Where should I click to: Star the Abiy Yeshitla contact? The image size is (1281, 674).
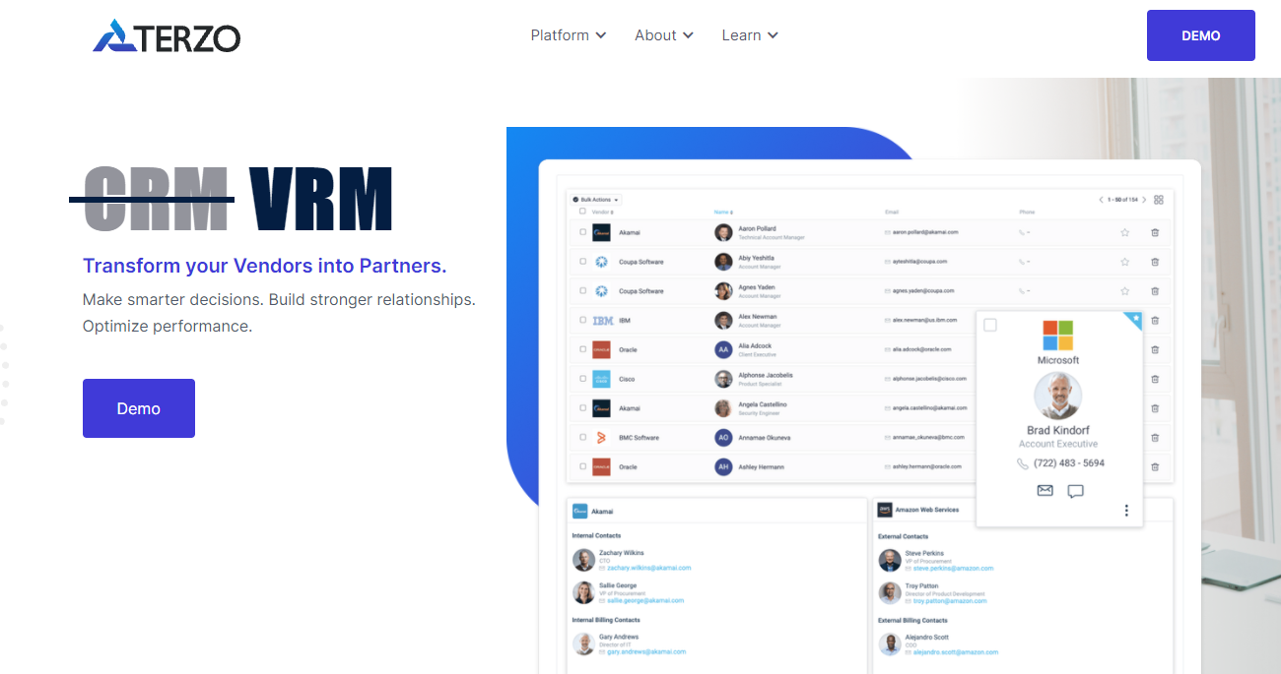(x=1124, y=262)
